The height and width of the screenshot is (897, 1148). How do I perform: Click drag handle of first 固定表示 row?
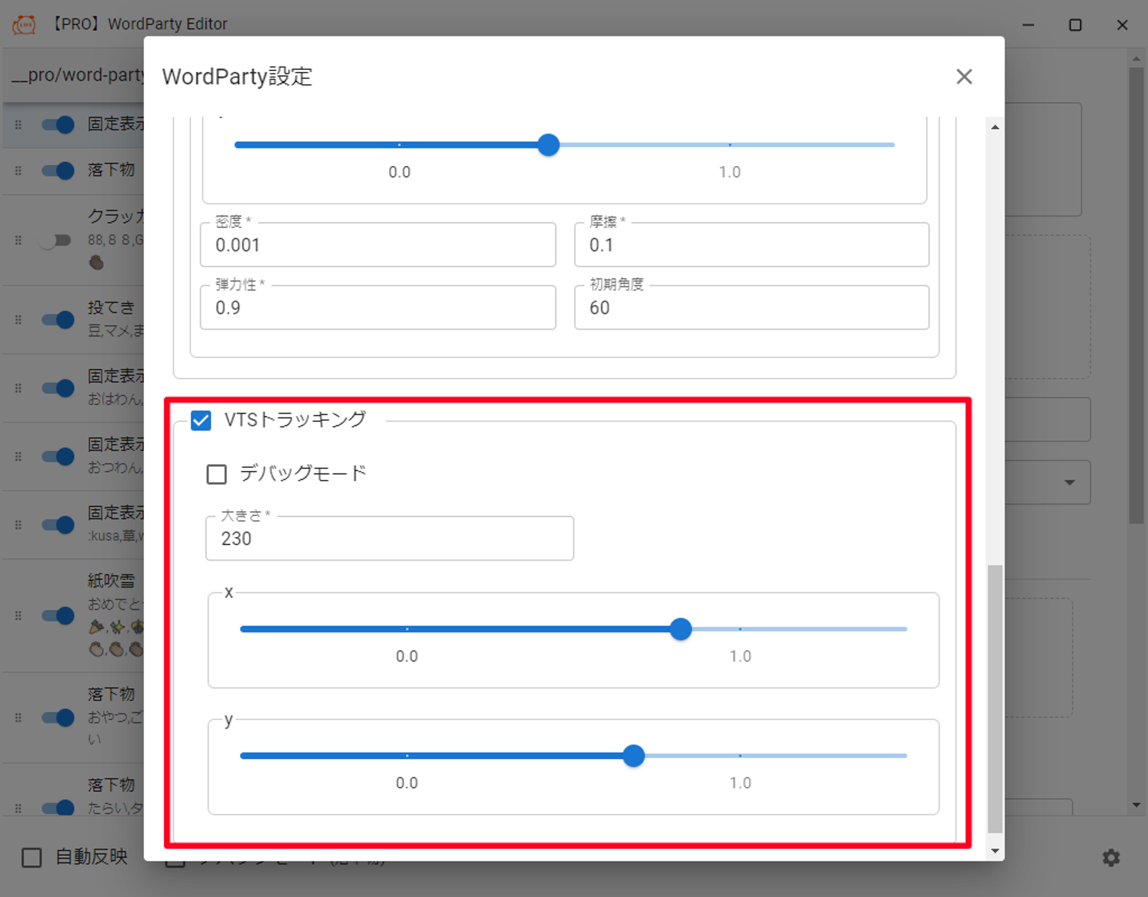(18, 125)
